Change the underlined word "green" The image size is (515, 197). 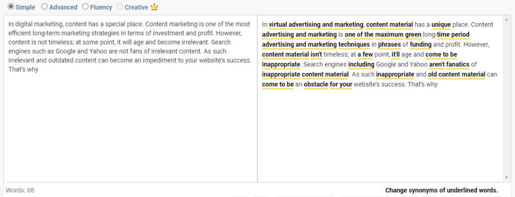click(x=413, y=35)
